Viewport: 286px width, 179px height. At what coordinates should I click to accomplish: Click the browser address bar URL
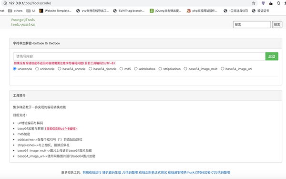point(30,3)
